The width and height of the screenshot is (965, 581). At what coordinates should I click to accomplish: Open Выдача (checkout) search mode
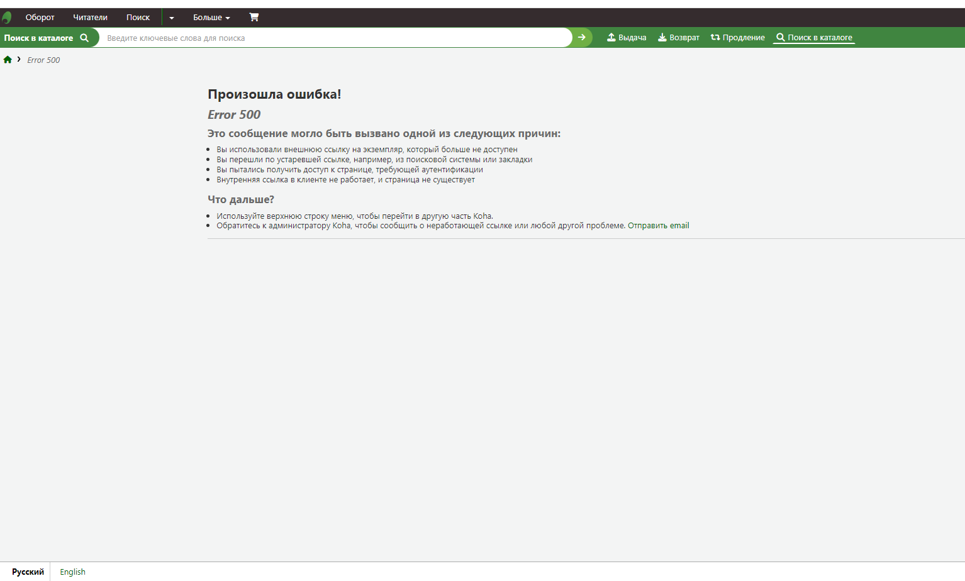click(627, 38)
